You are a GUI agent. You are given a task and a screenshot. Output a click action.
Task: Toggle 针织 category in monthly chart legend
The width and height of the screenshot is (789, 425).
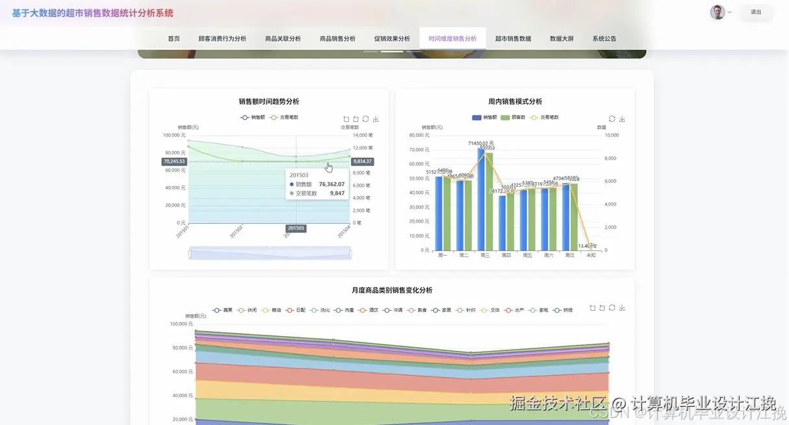coord(465,310)
